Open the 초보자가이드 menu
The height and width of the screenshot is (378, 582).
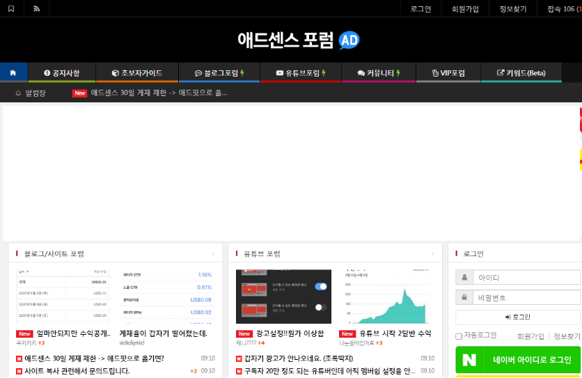point(137,73)
